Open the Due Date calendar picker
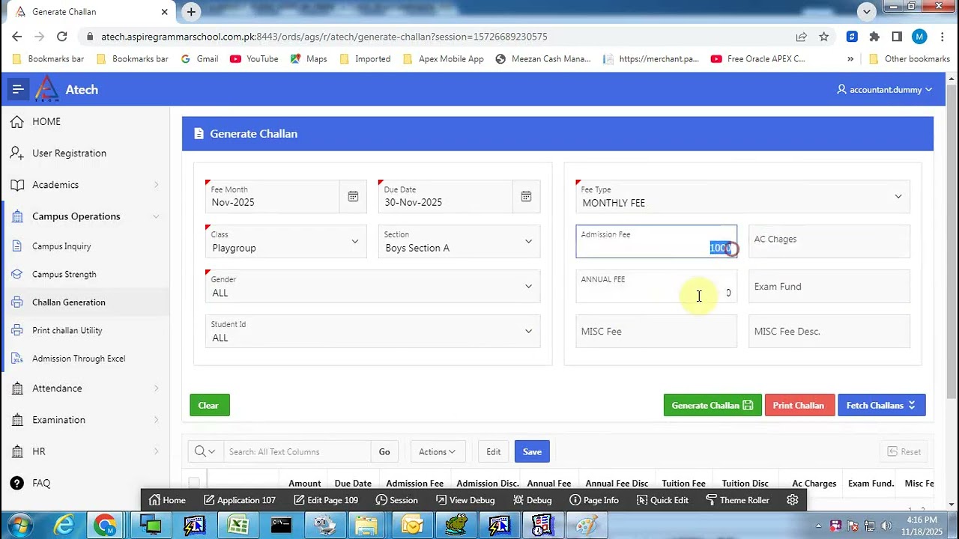The image size is (959, 539). tap(526, 196)
